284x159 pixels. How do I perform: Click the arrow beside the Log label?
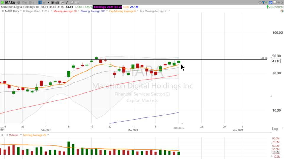tap(282, 128)
